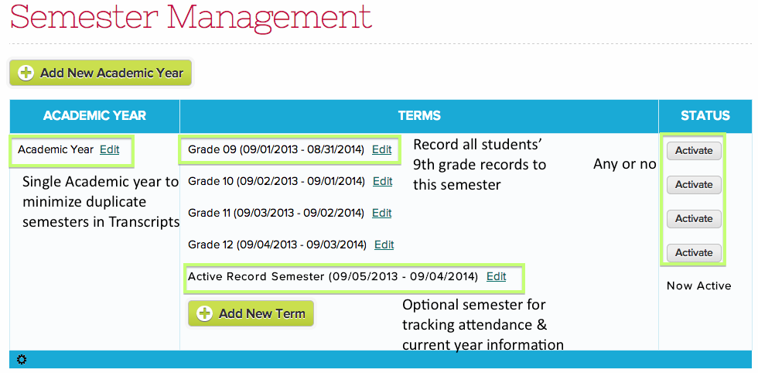Viewport: 758px width, 373px height.
Task: Click the TERMS column header
Action: tap(419, 116)
